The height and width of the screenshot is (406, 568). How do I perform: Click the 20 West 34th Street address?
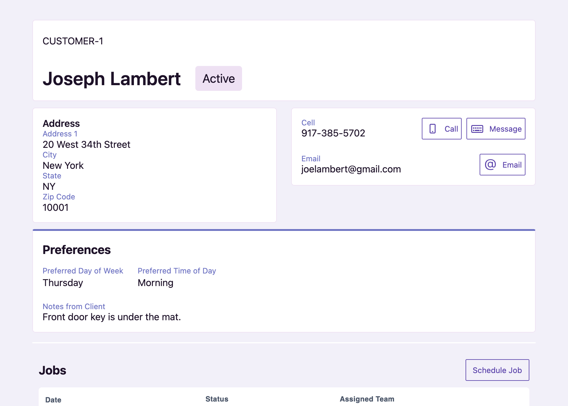[x=86, y=145]
